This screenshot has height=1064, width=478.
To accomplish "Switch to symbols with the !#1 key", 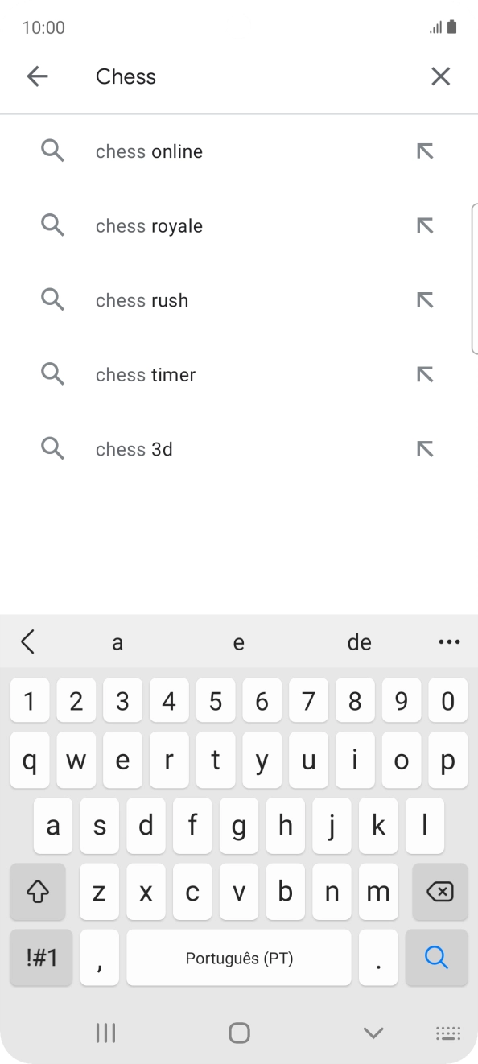I will pos(40,957).
